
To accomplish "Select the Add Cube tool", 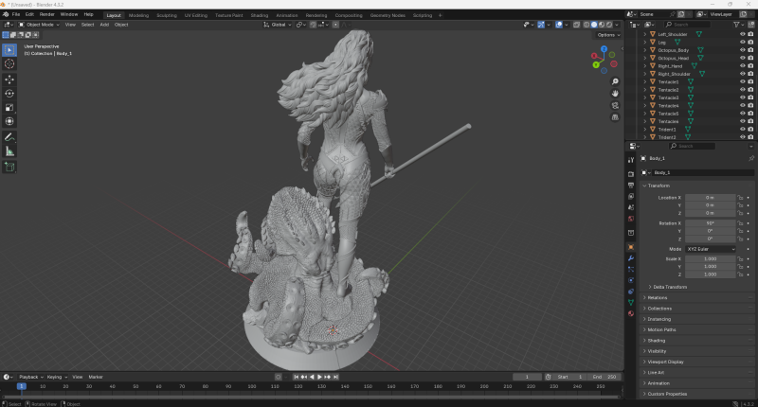I will pyautogui.click(x=9, y=167).
